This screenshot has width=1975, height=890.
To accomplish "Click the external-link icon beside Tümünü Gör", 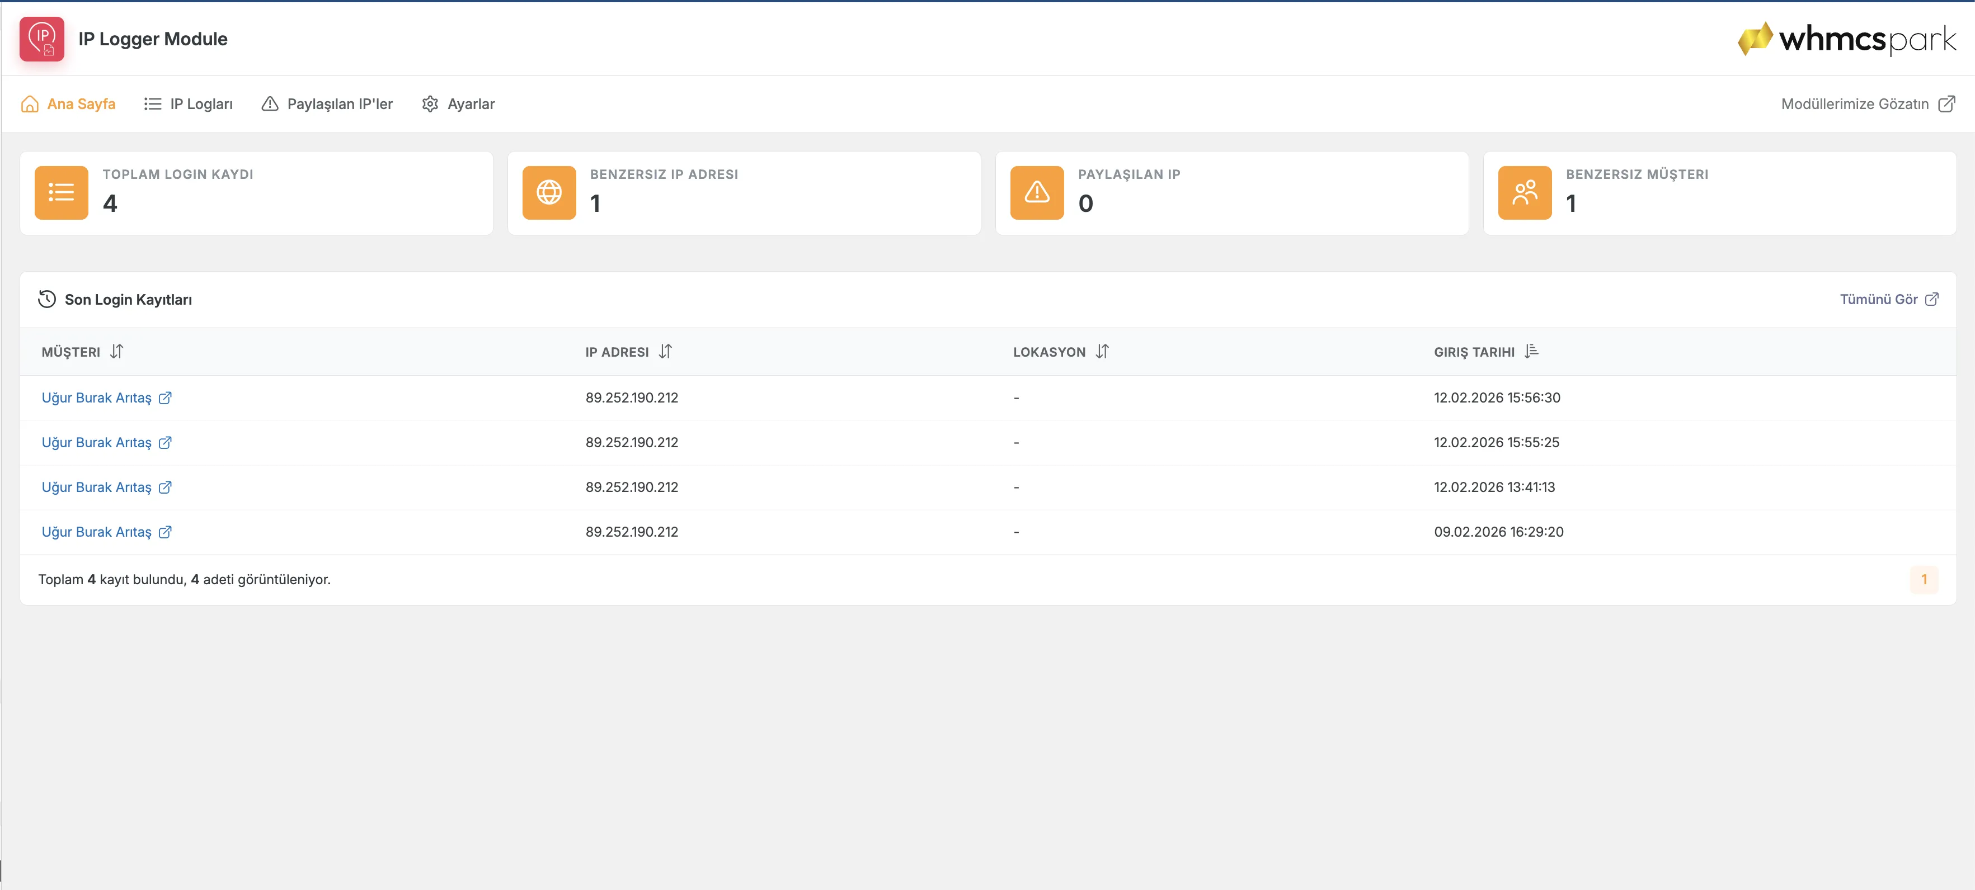I will point(1931,300).
